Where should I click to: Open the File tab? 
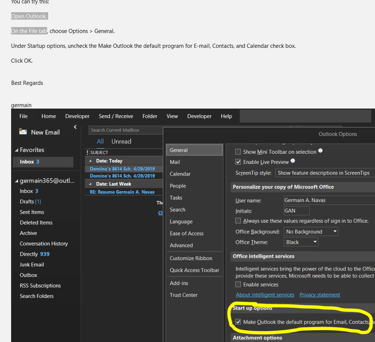tap(23, 116)
